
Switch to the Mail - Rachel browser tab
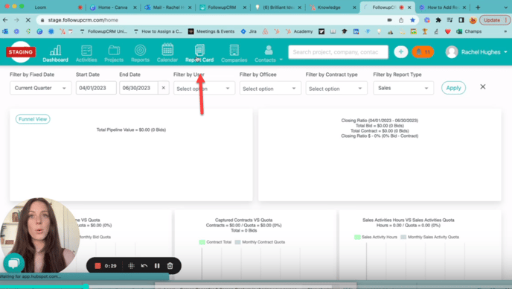coord(168,7)
